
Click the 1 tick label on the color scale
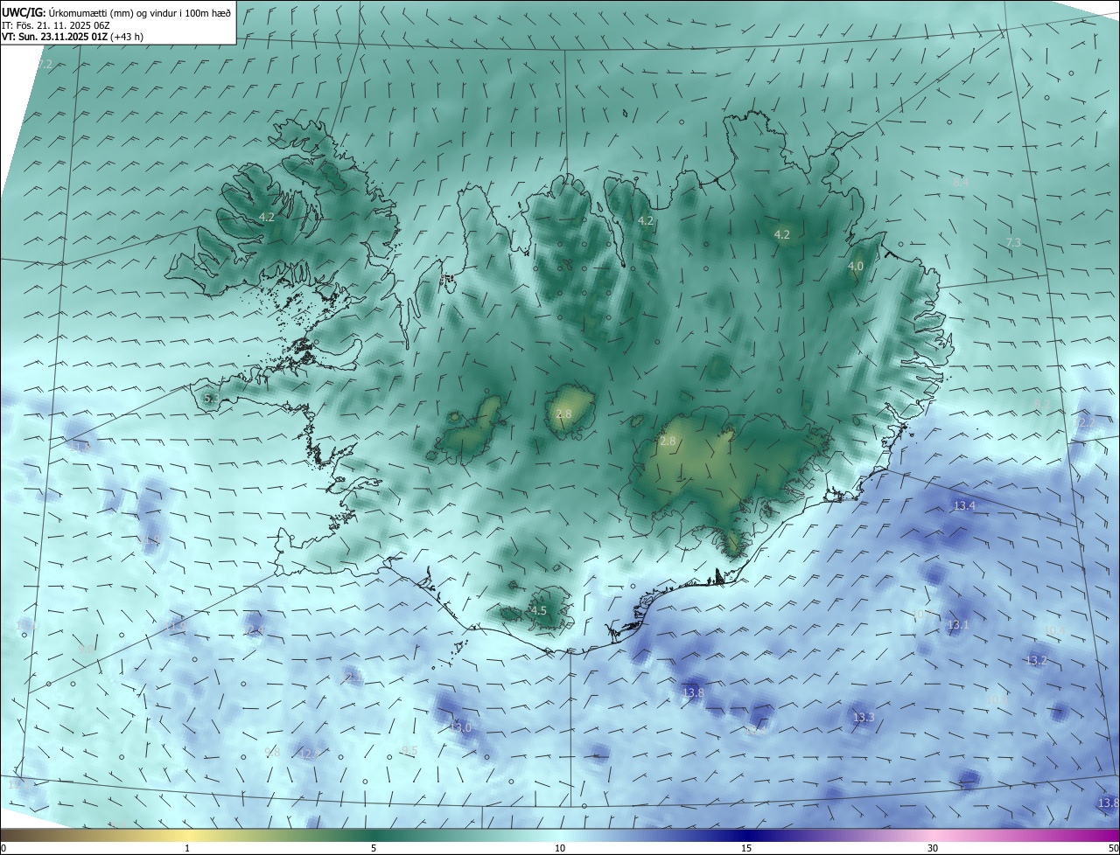point(187,848)
